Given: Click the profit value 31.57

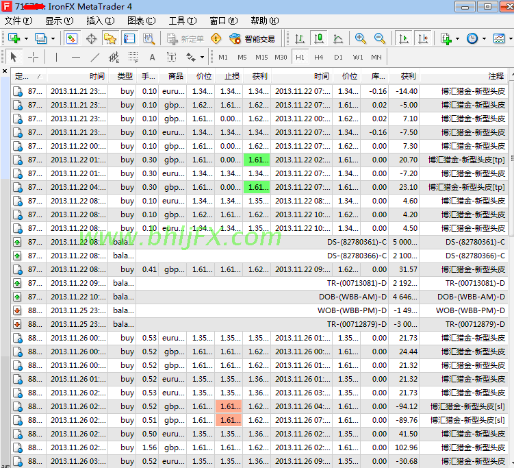Looking at the screenshot, I should tap(408, 269).
